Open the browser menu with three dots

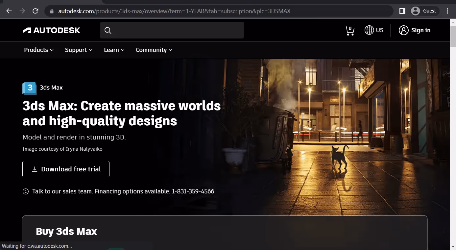[x=447, y=11]
